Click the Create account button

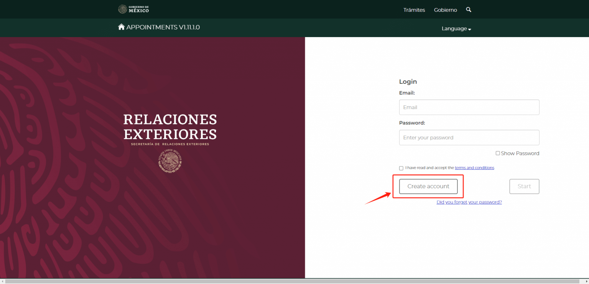coord(428,186)
